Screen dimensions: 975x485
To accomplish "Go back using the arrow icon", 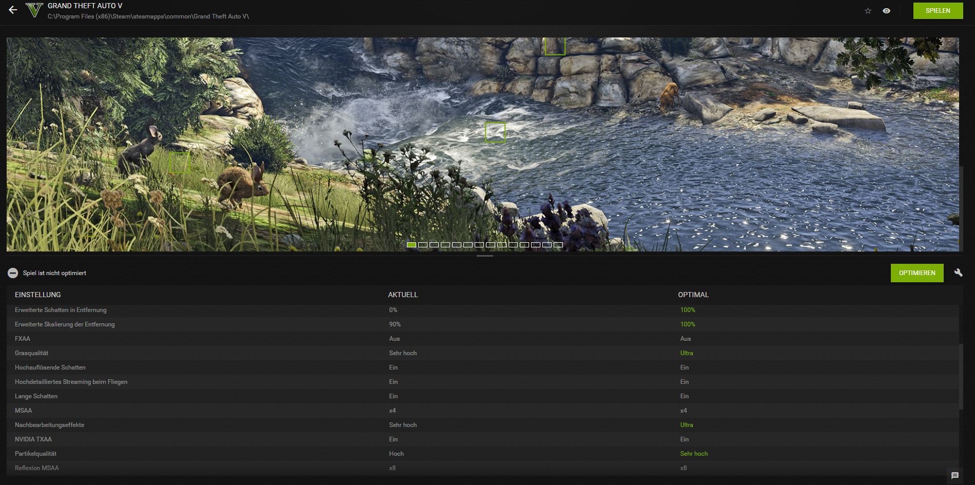I will click(13, 10).
